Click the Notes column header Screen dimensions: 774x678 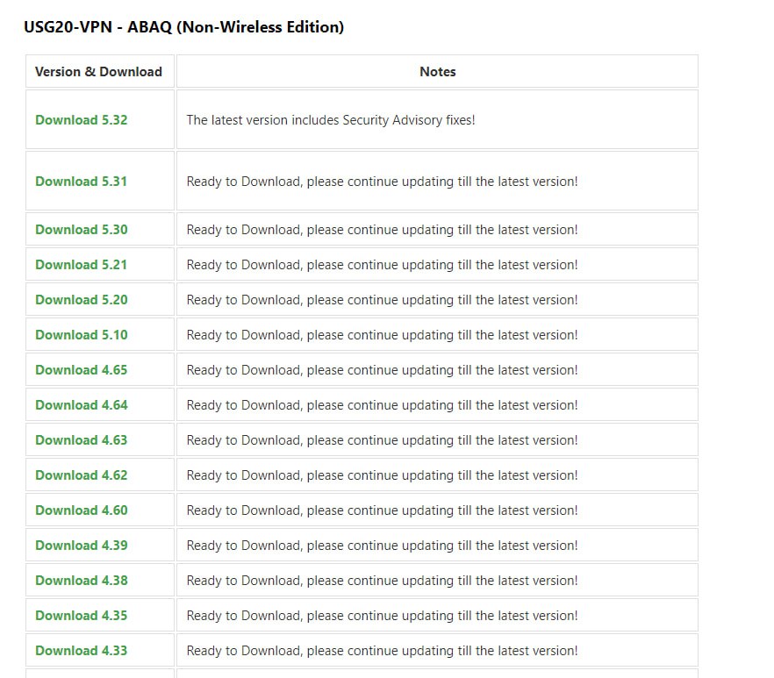click(x=437, y=72)
